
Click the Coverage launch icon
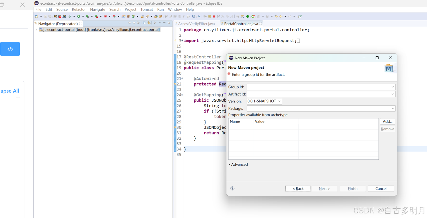click(87, 16)
